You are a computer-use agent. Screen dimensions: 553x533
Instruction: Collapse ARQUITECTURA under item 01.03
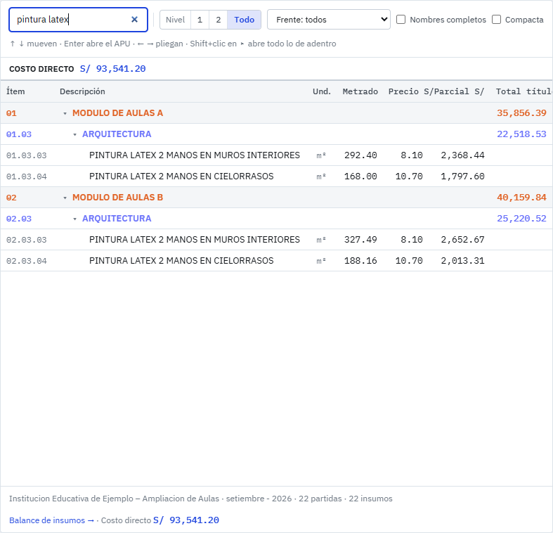[x=74, y=134]
